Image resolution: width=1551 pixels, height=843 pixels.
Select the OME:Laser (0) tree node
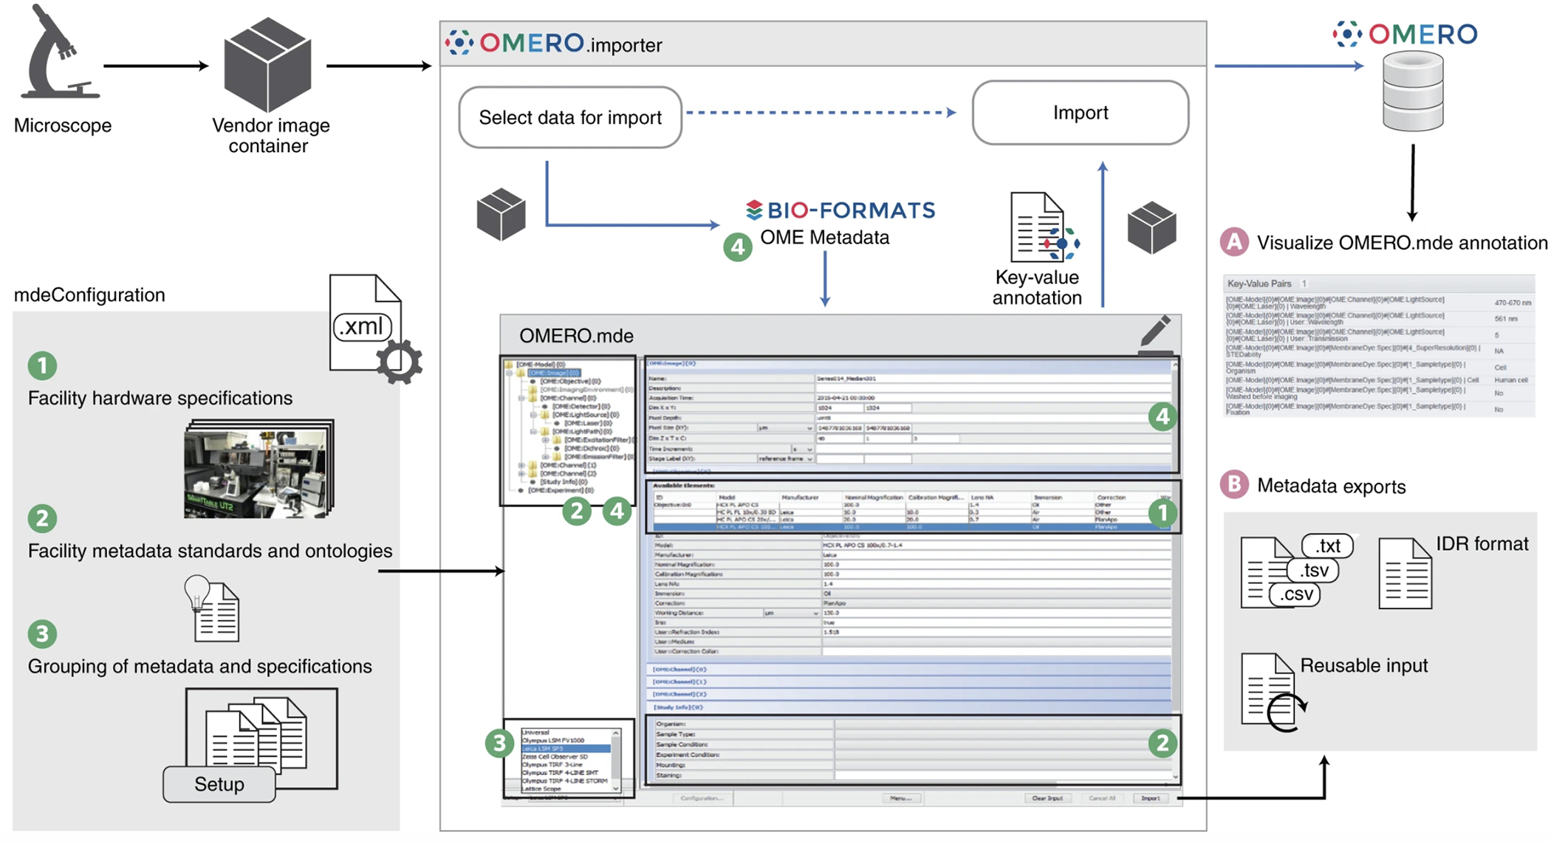[x=589, y=423]
